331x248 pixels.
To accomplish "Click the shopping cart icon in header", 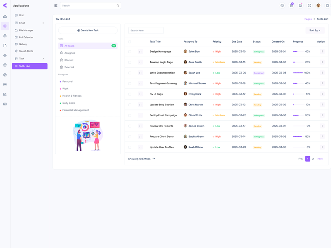I will pos(291,5).
